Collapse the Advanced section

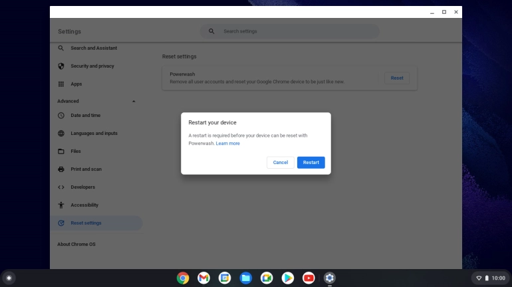134,102
